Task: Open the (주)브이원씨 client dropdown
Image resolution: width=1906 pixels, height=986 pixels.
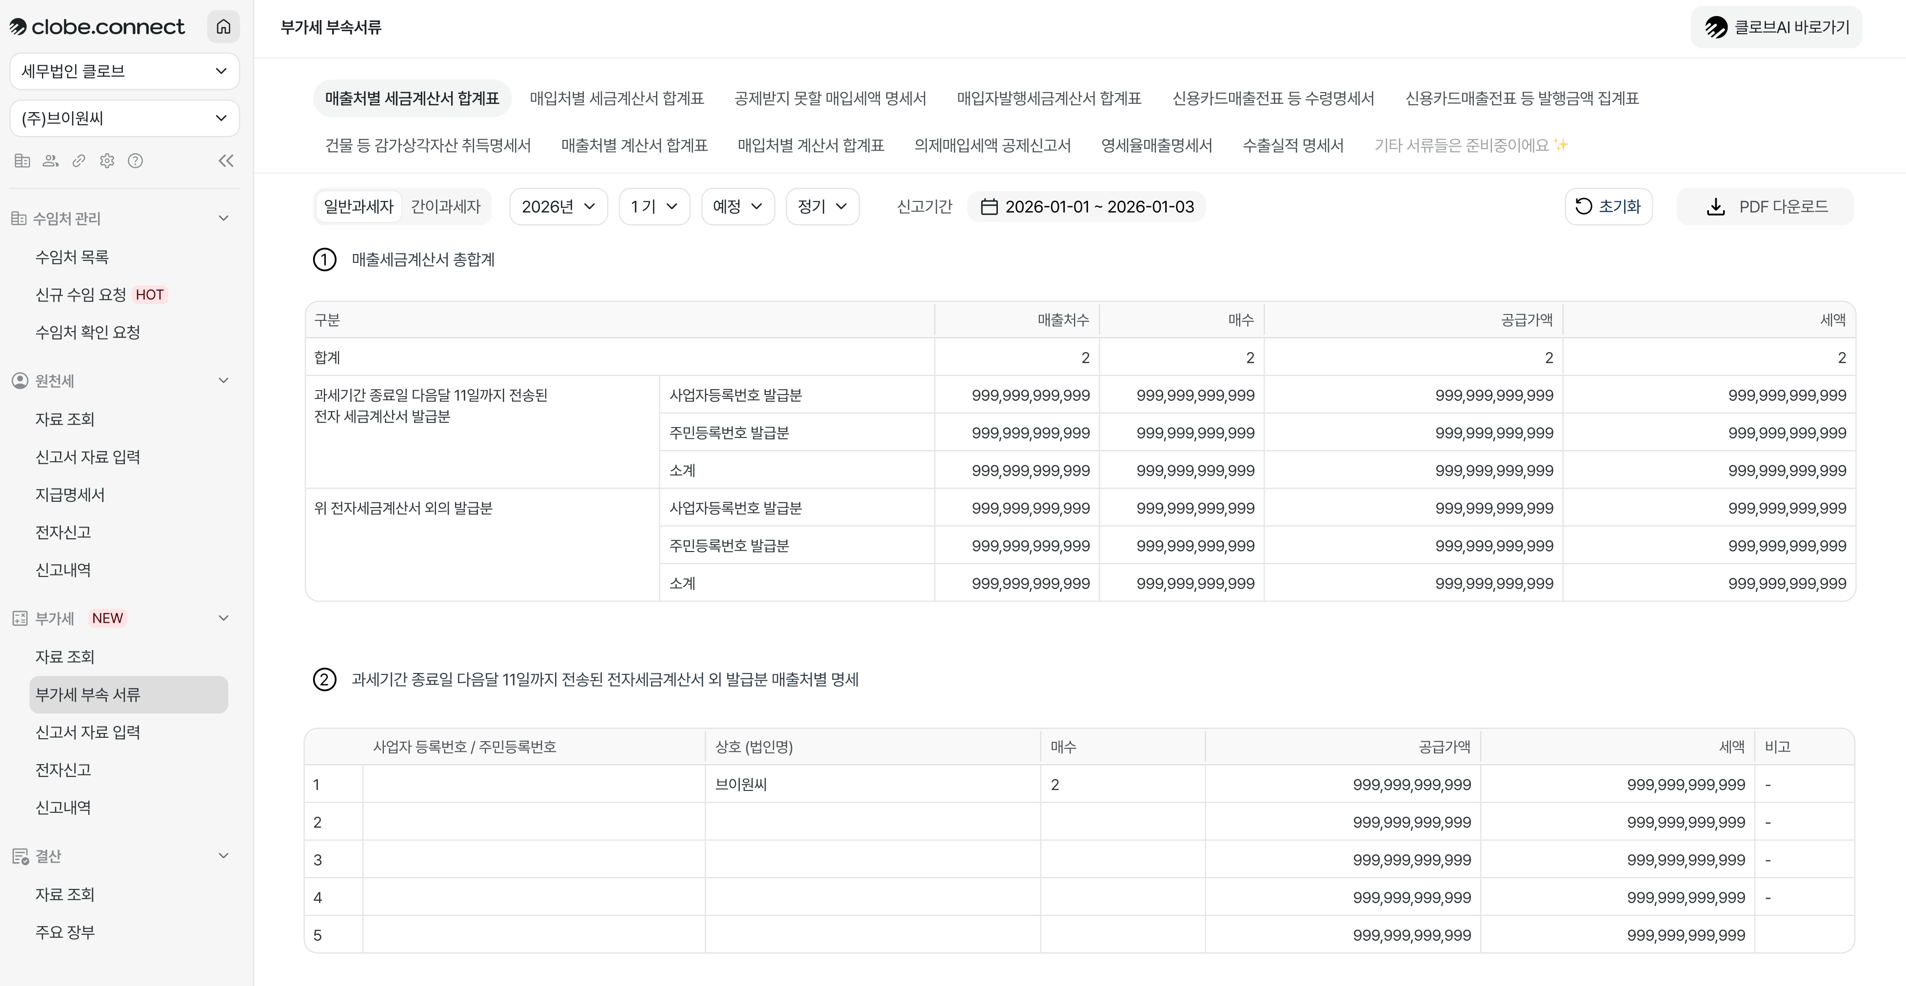Action: point(124,118)
